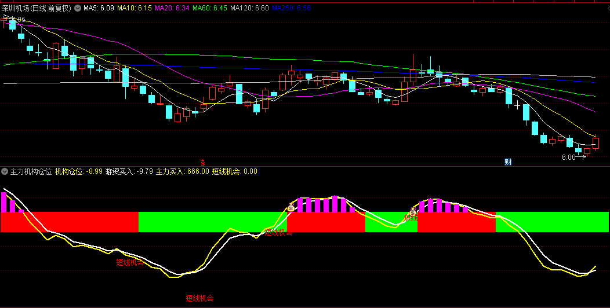Viewport: 610px width, 308px height.
Task: Click the MA20: 6.34 label
Action: [172, 8]
